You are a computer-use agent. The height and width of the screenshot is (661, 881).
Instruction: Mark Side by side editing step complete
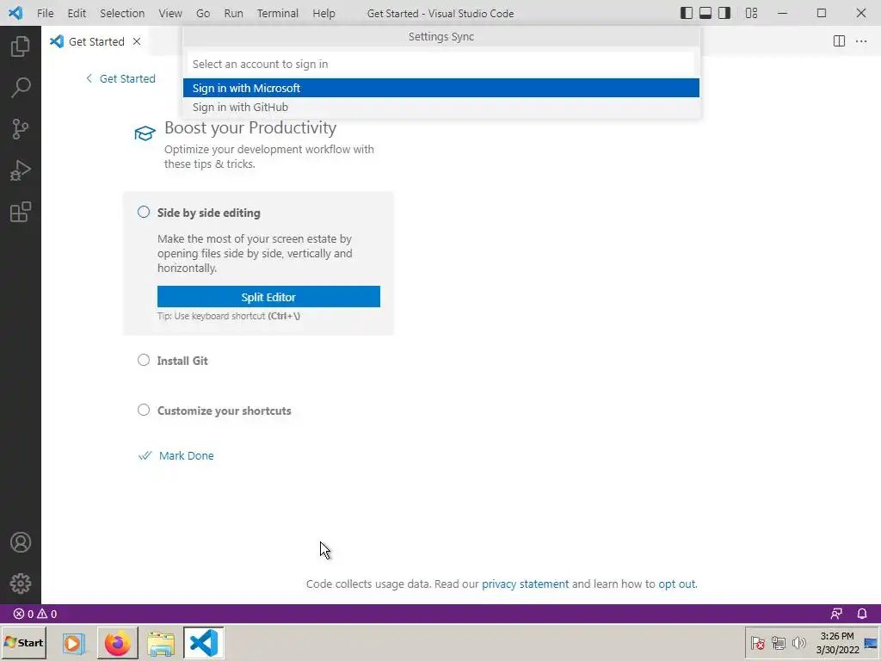pyautogui.click(x=144, y=212)
